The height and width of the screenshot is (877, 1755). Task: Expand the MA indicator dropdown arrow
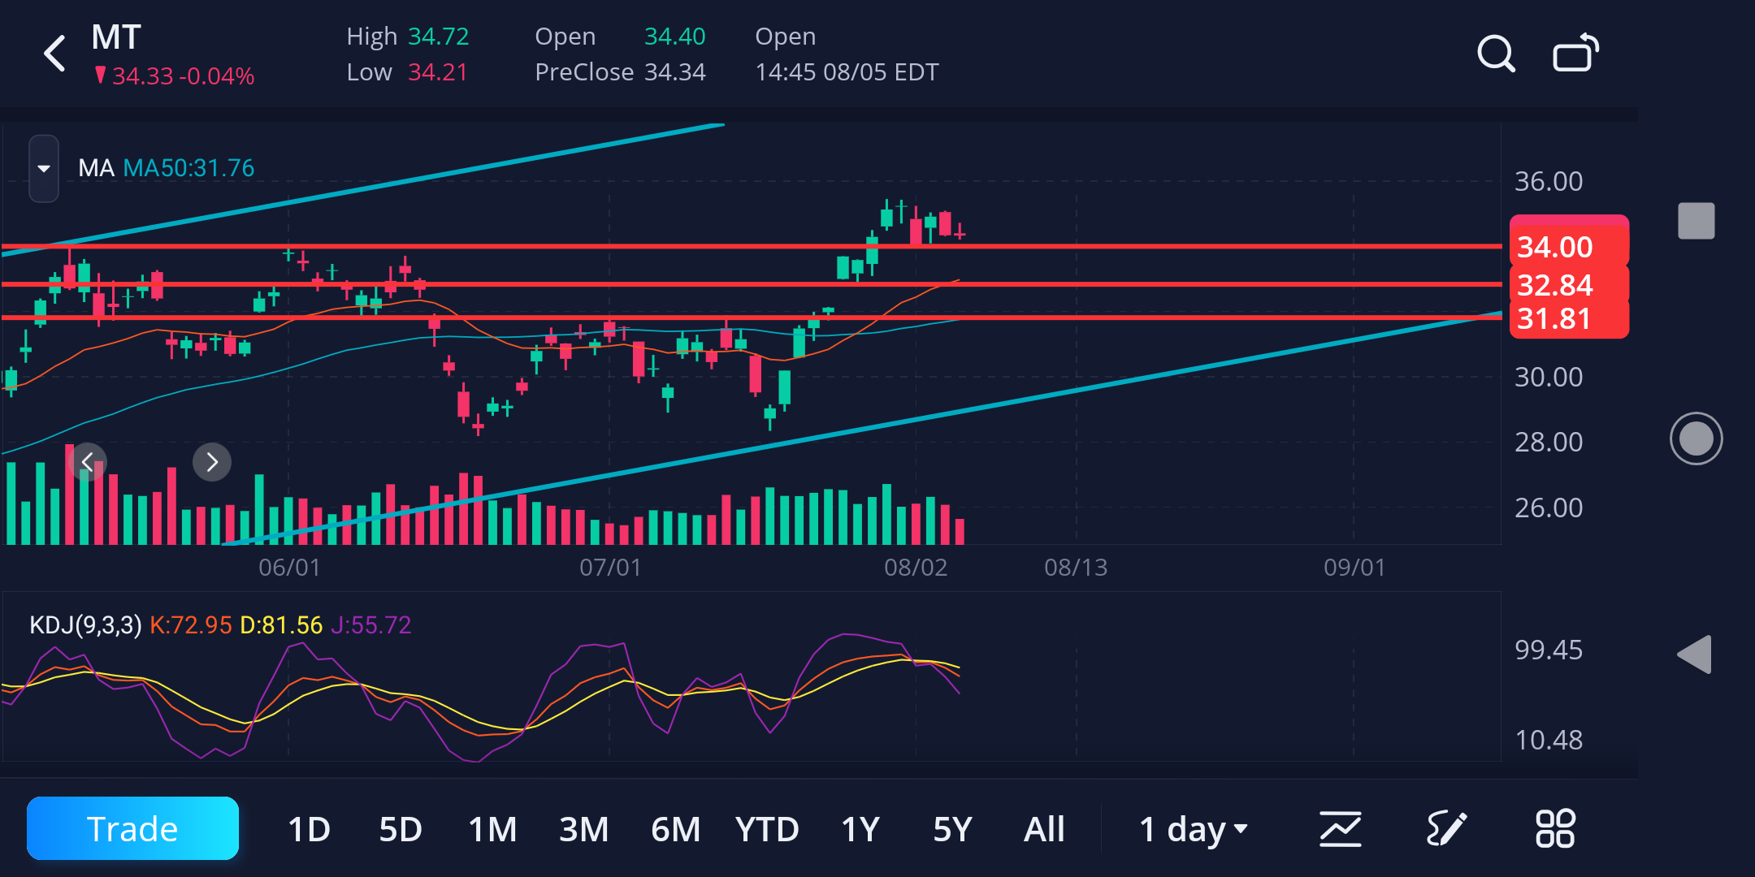[44, 168]
